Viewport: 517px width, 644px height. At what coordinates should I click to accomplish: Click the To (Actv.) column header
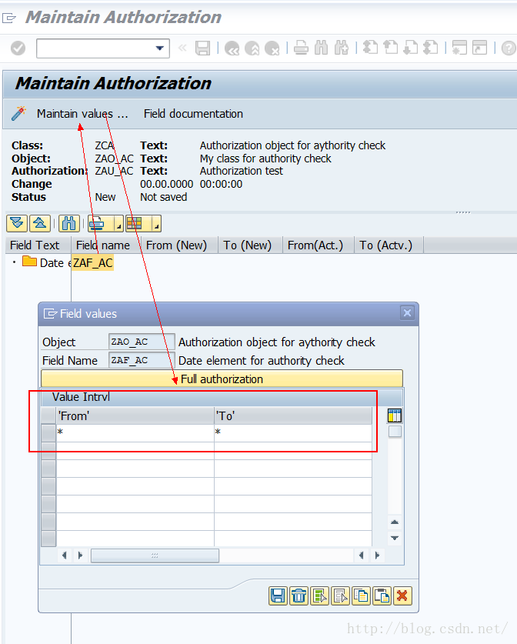(x=389, y=245)
